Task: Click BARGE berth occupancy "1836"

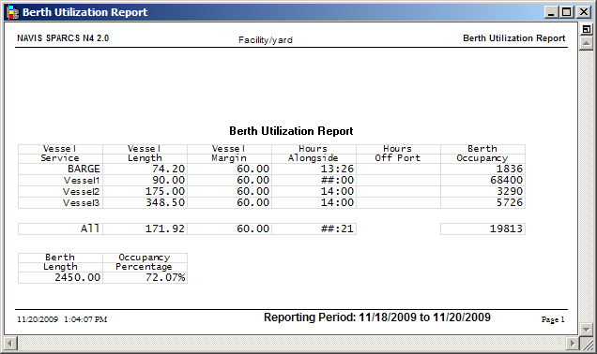Action: [x=510, y=169]
